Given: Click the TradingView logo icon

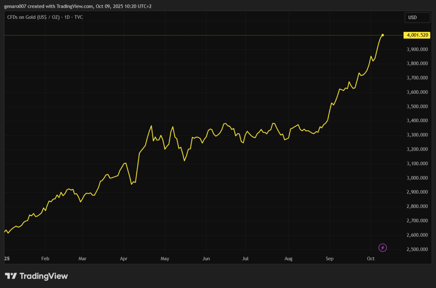Looking at the screenshot, I should coord(11,276).
